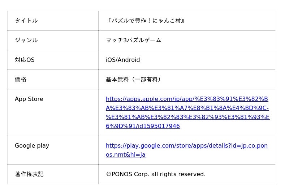Select the 『パズルで豊作！にゃんこ村』 title text
The image size is (289, 195).
click(x=146, y=21)
